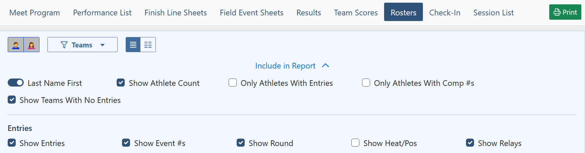The width and height of the screenshot is (585, 153).
Task: Switch to two-column layout icon
Action: click(x=148, y=45)
